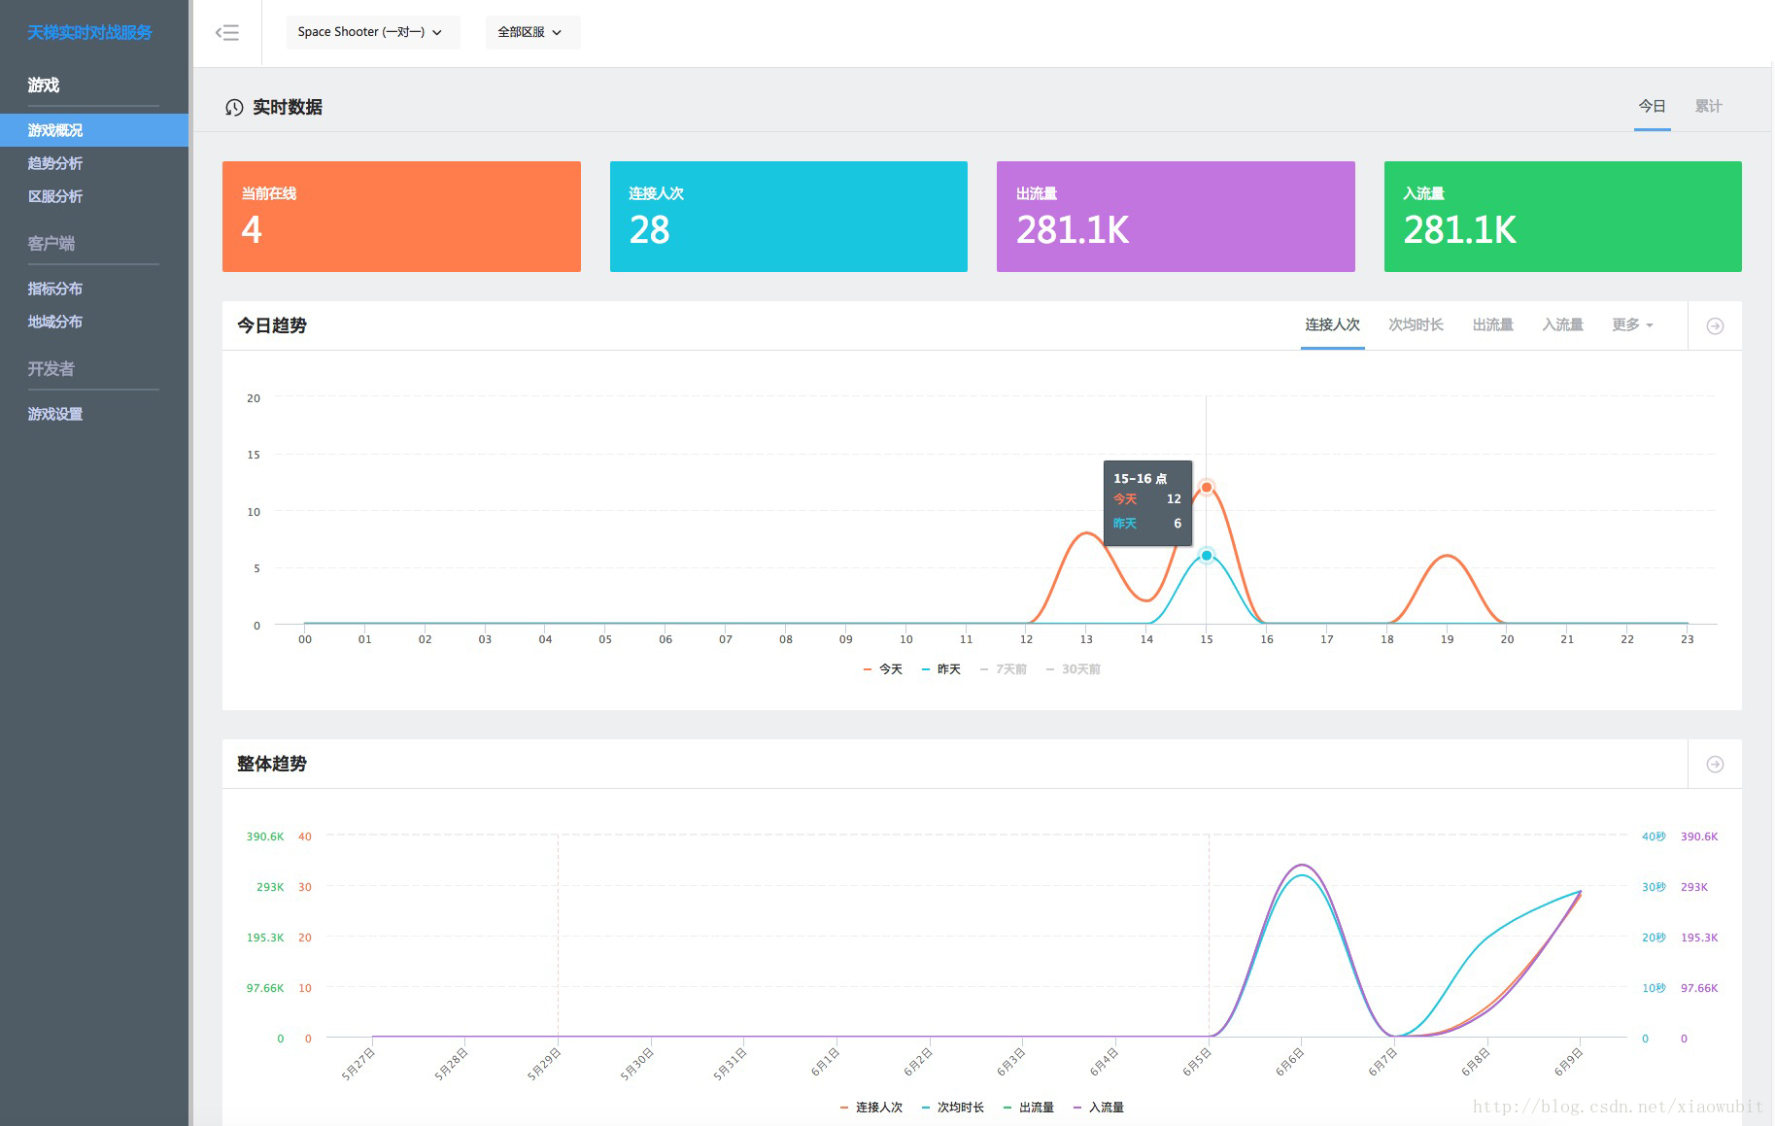Select the 次均时长 trend tab
The image size is (1775, 1126).
click(x=1416, y=324)
